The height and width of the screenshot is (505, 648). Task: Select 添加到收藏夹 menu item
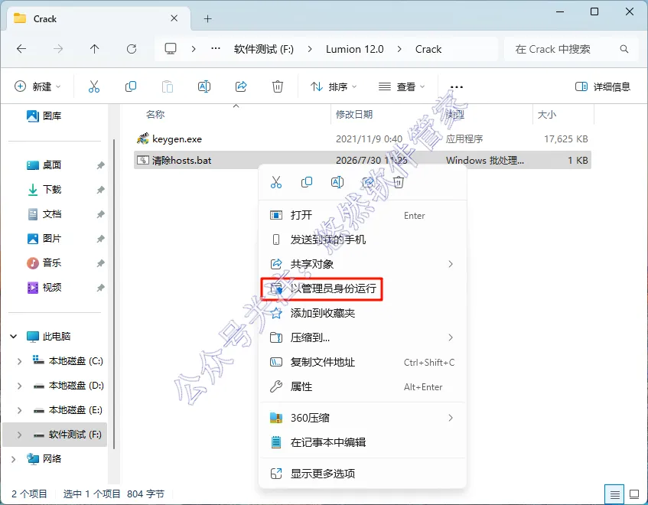coord(362,313)
